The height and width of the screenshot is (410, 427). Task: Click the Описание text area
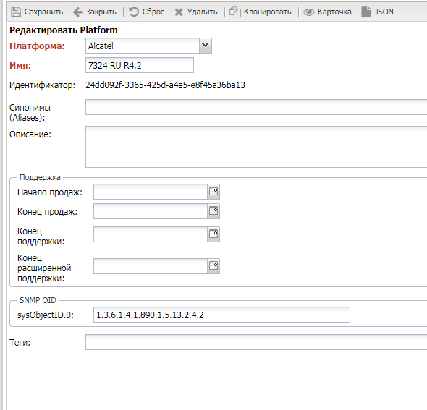pyautogui.click(x=256, y=147)
